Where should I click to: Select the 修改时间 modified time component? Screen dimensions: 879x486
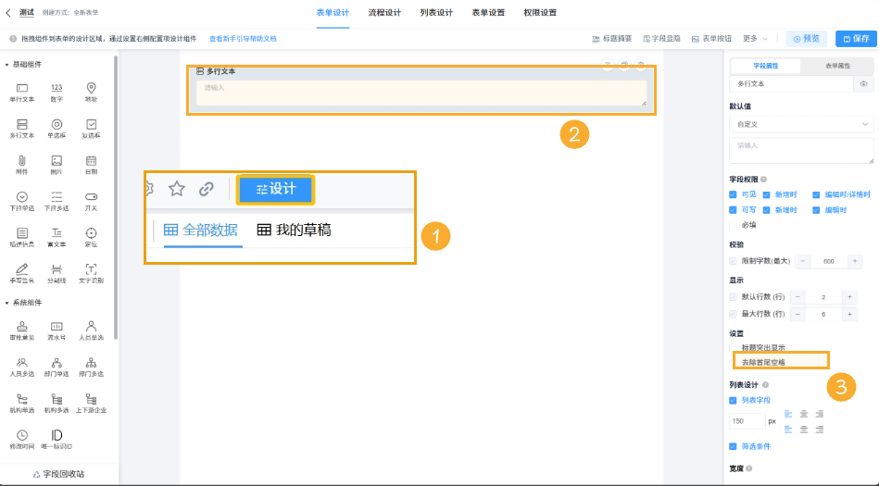click(x=22, y=440)
